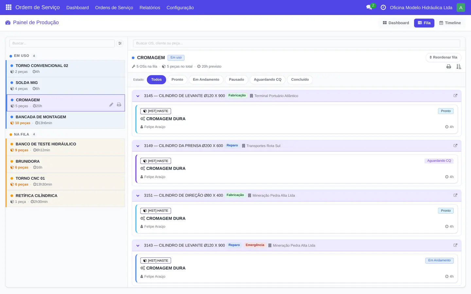Click the Reordenar fila button
Image resolution: width=471 pixels, height=294 pixels.
pyautogui.click(x=444, y=57)
